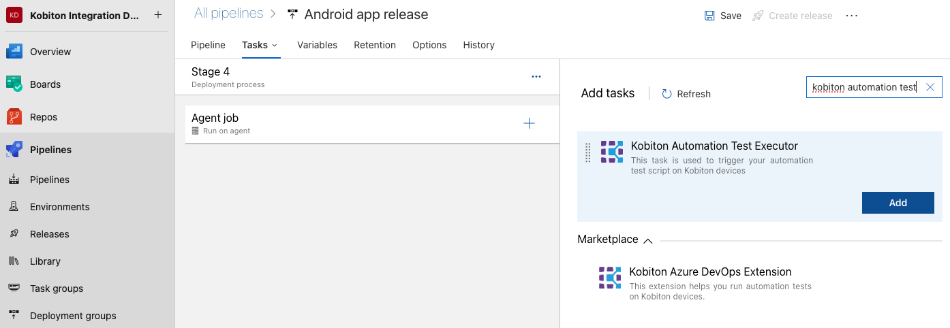Click the Save floppy disk icon

point(709,16)
